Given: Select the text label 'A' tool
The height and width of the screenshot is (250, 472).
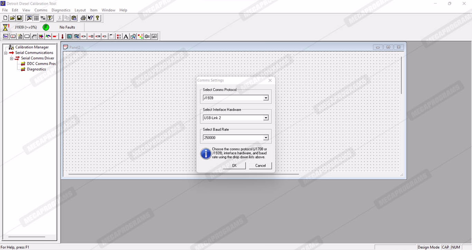Looking at the screenshot, I should tap(126, 36).
